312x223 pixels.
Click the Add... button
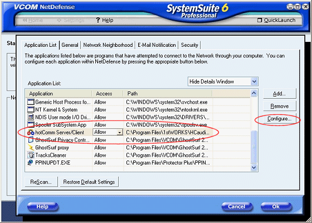click(x=280, y=94)
